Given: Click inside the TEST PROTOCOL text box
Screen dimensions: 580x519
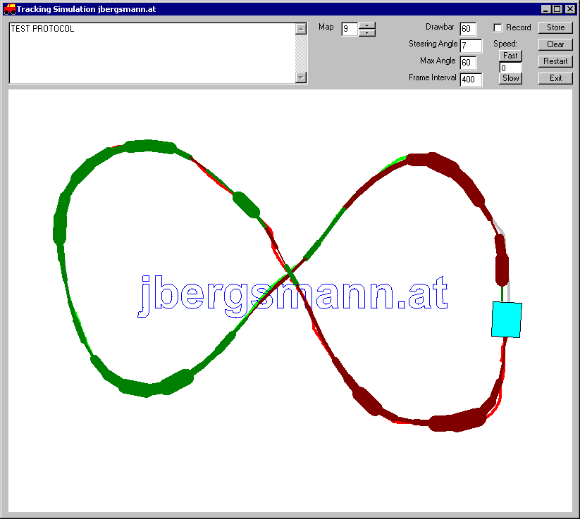Looking at the screenshot, I should [152, 53].
